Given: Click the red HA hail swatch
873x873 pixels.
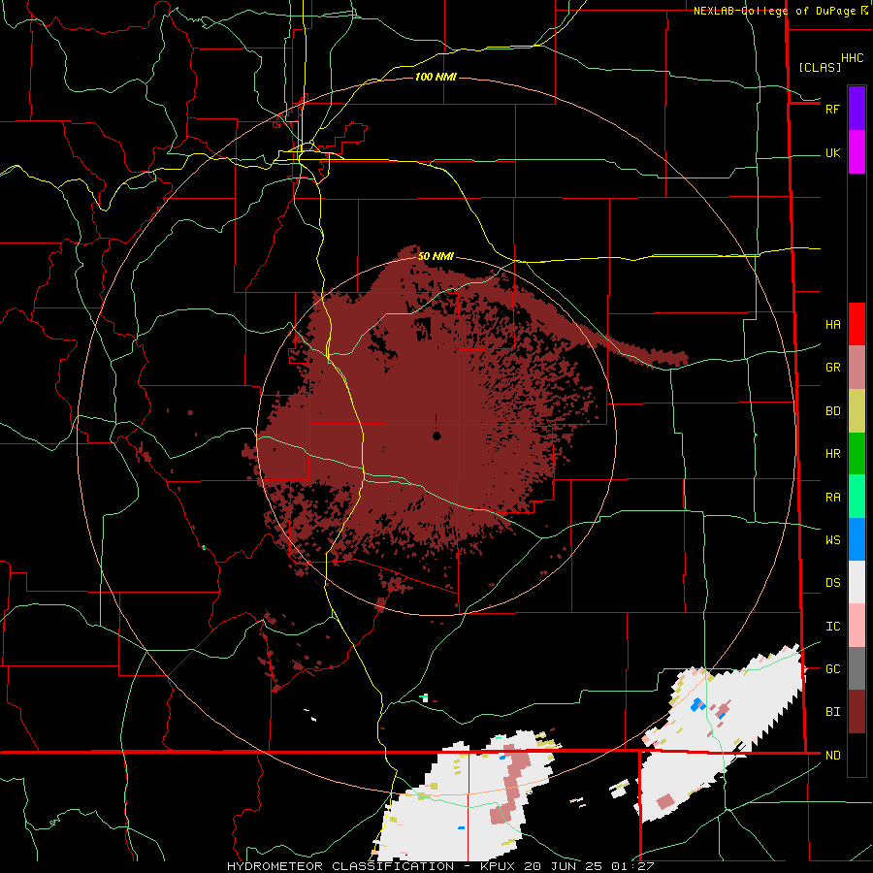Looking at the screenshot, I should point(857,324).
